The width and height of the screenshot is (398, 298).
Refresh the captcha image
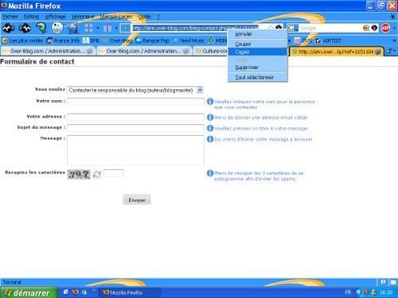coord(97,174)
